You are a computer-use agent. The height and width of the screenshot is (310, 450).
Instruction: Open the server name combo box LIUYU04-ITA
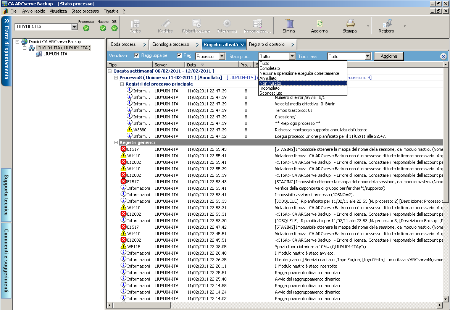[x=74, y=27]
